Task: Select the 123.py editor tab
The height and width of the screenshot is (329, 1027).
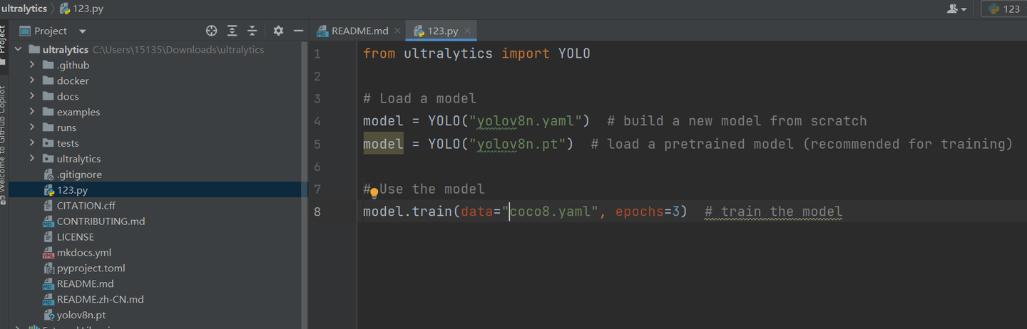Action: [x=441, y=31]
